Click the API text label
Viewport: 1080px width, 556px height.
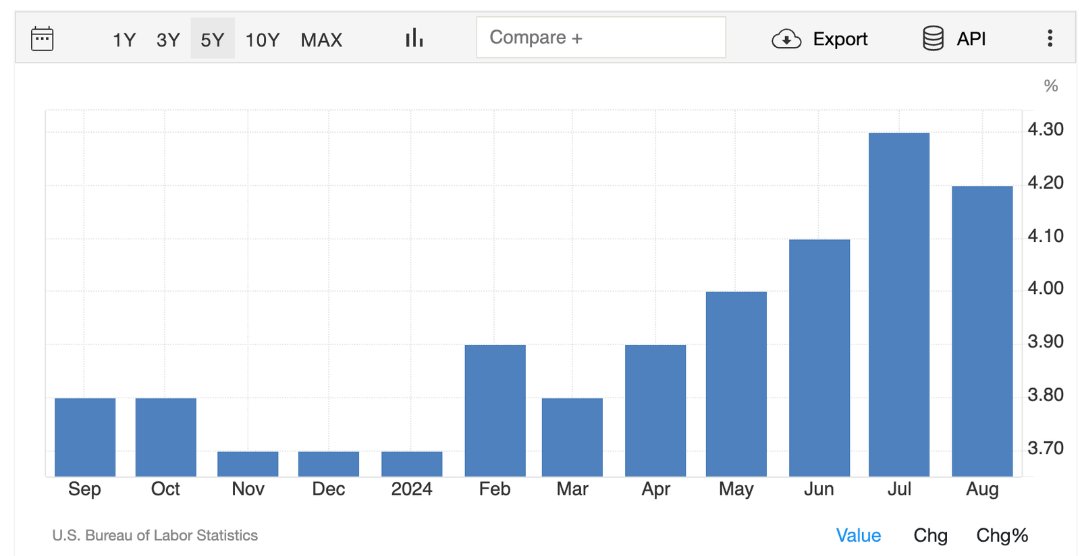[971, 39]
